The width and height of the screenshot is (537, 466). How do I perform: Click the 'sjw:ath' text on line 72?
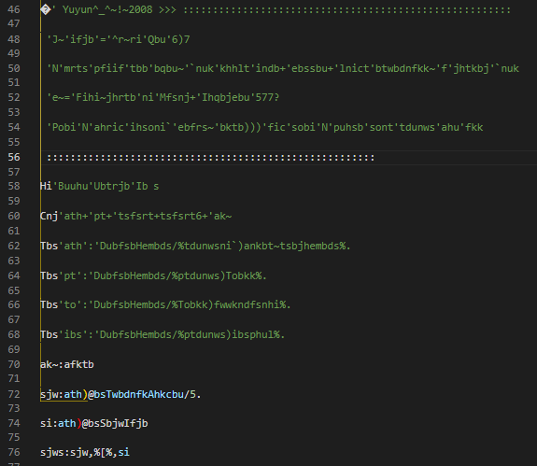[61, 394]
